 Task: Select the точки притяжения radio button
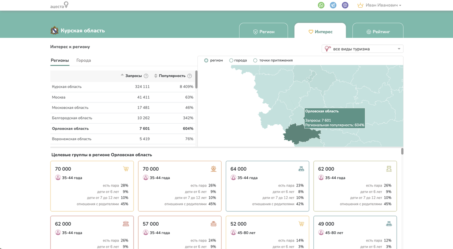coord(255,60)
